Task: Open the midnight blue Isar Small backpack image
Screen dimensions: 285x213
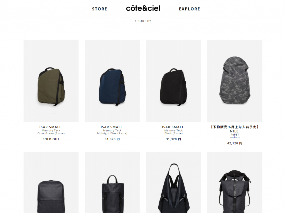Action: point(112,81)
